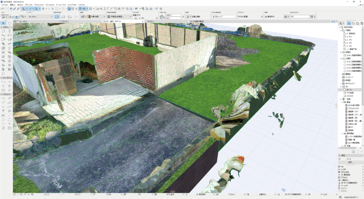Click the Pick Up Parameters eyedropper
364x199 pixels.
click(14, 9)
